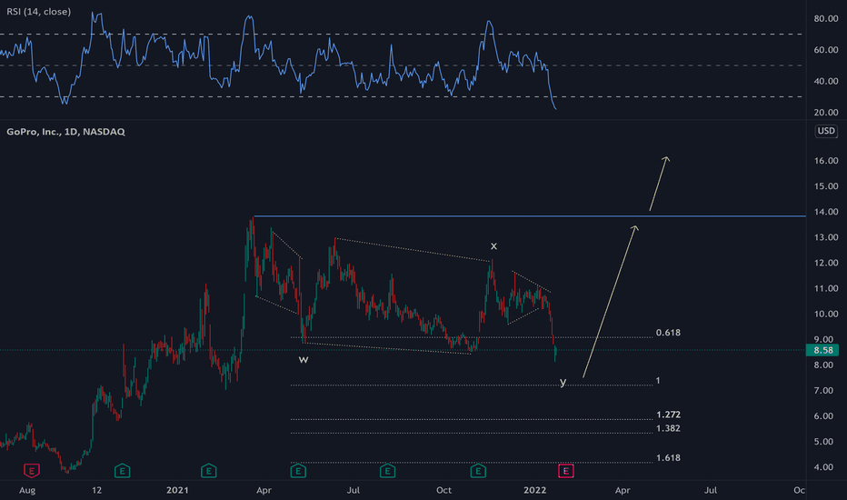Select the 1.618 Fibonacci level label
This screenshot has height=500, width=847.
[x=668, y=458]
